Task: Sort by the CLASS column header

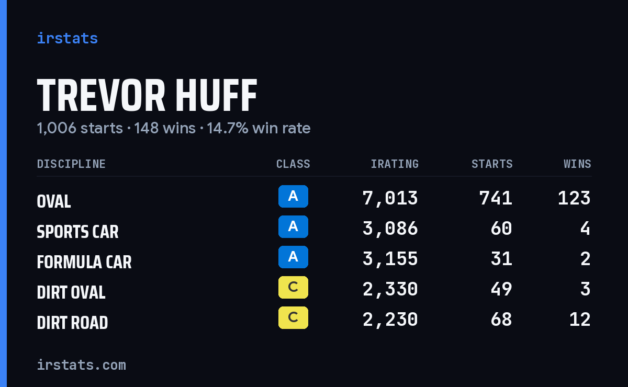Action: [293, 164]
